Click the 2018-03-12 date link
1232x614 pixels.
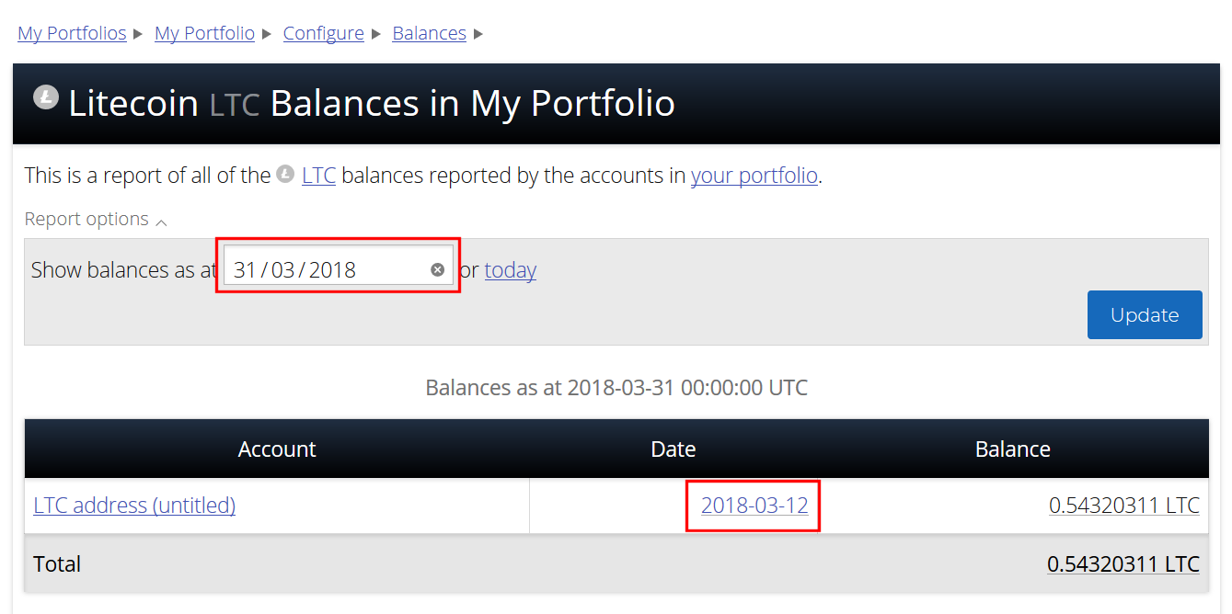(754, 506)
